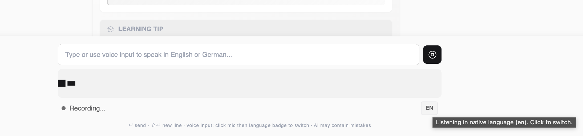This screenshot has width=583, height=136.
Task: Focus the English or German message field
Action: pos(238,55)
